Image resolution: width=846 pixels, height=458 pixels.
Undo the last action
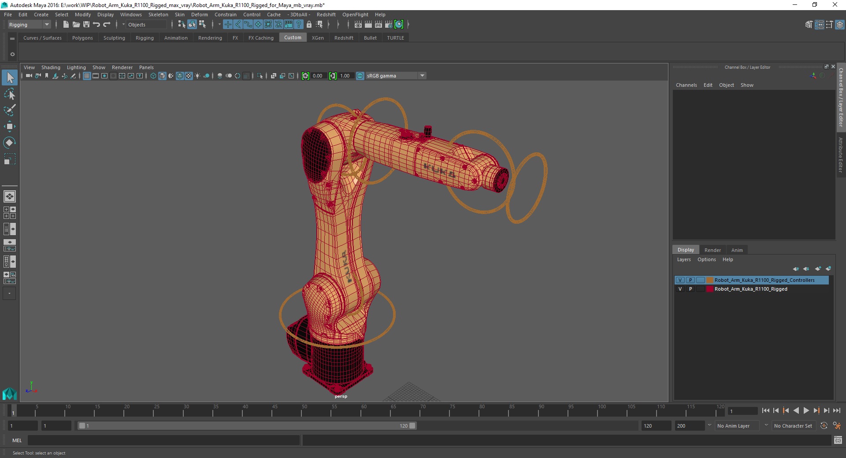click(96, 25)
